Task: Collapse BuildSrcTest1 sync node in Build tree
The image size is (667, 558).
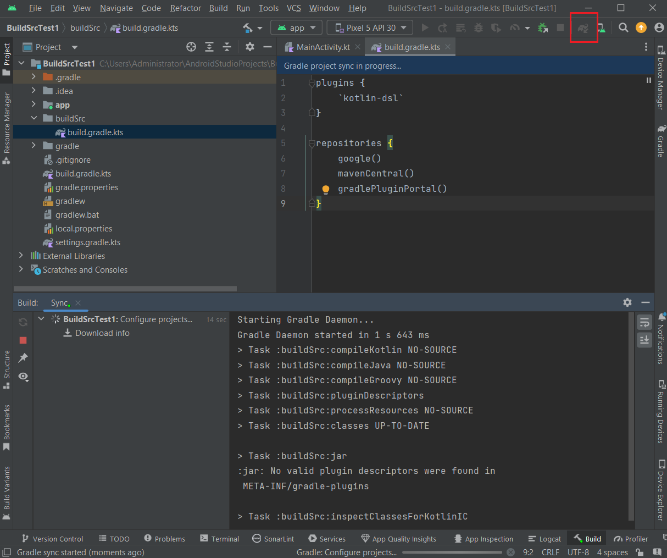Action: (41, 318)
